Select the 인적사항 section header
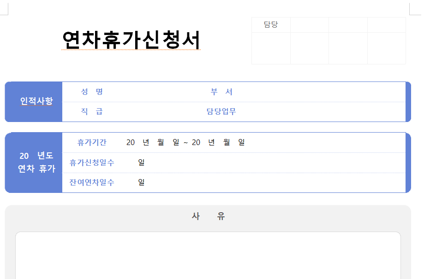 33,102
